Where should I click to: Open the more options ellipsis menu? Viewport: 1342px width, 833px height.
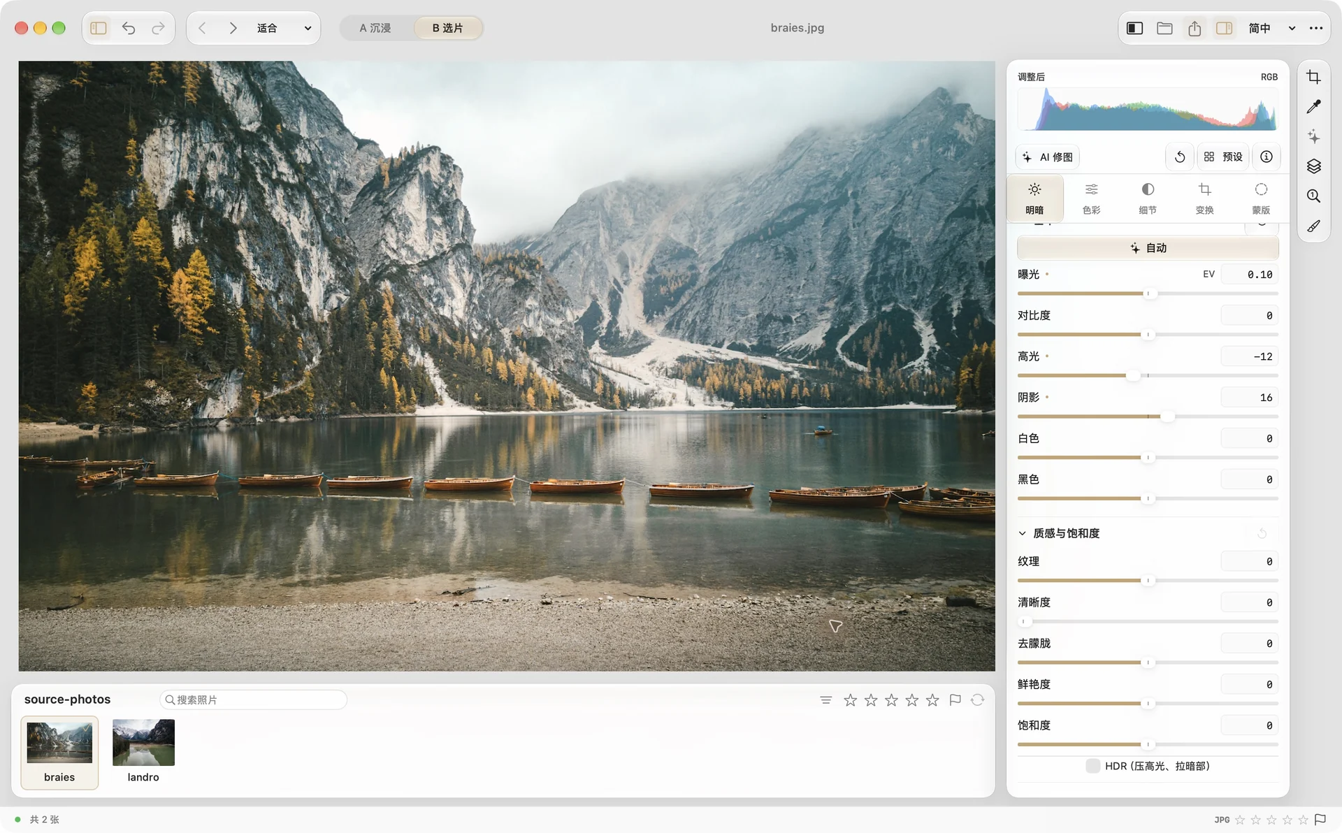click(1316, 28)
